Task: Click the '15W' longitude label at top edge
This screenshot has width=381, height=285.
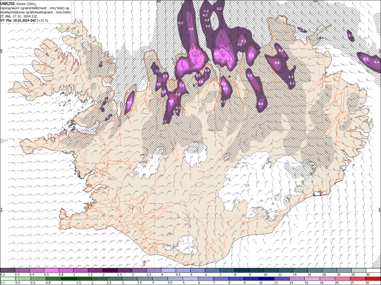Action: [x=315, y=1]
